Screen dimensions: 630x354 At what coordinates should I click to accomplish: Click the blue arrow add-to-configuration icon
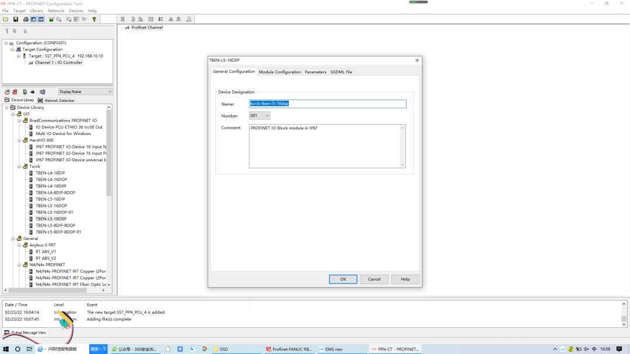[x=32, y=91]
